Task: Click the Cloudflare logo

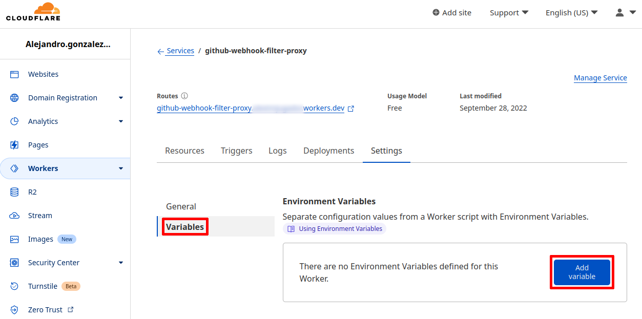Action: tap(33, 12)
